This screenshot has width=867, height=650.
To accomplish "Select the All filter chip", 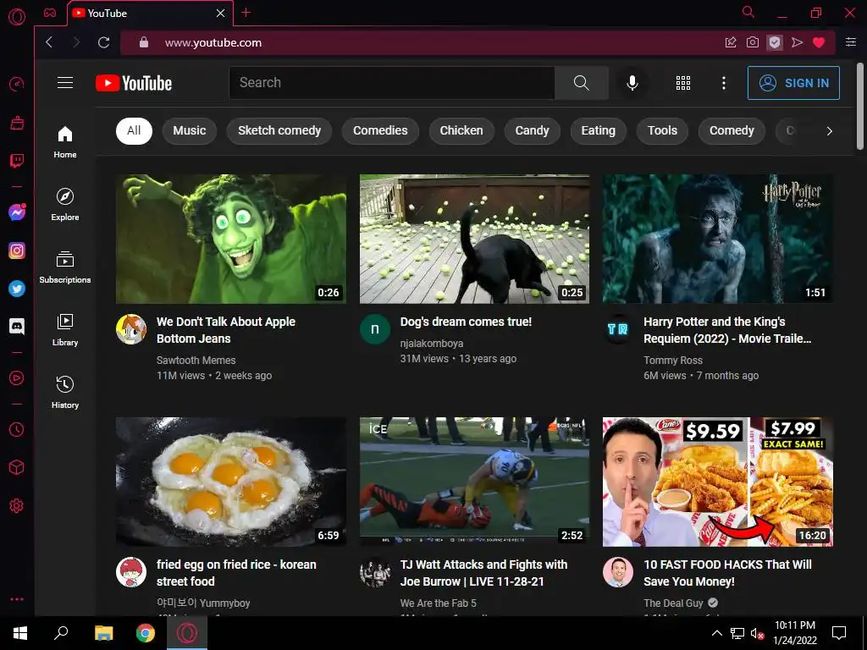I will (134, 131).
